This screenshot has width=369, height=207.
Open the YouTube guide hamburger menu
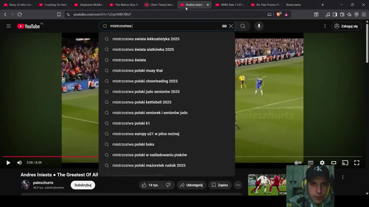[9, 26]
